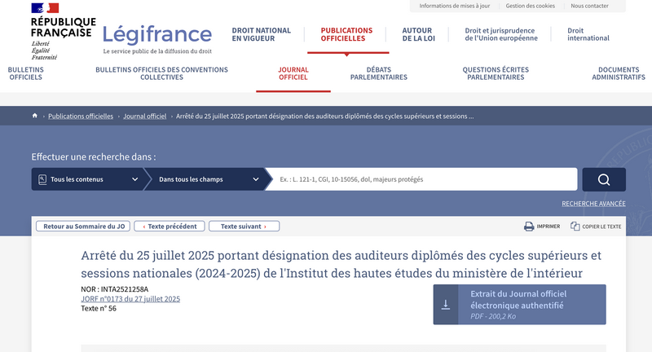Open the Droit national en vigueur menu

tap(262, 34)
